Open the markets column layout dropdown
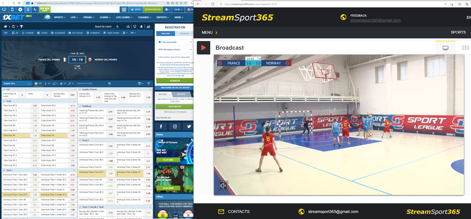Viewport: 471px width, 219px height. point(140,83)
